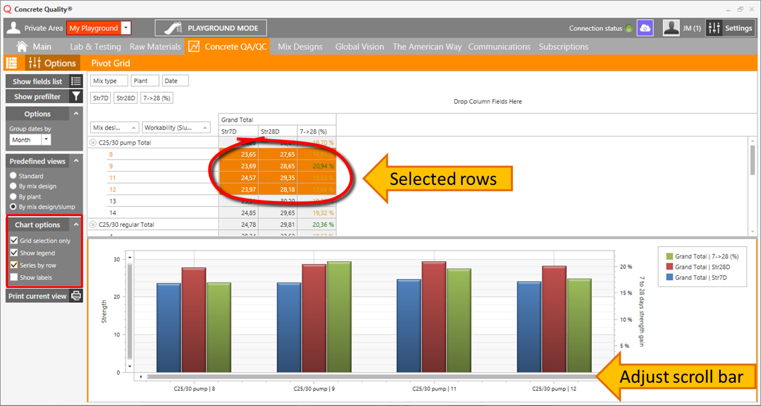Select the By plant predefined view
Viewport: 761px width, 406px height.
pos(14,196)
